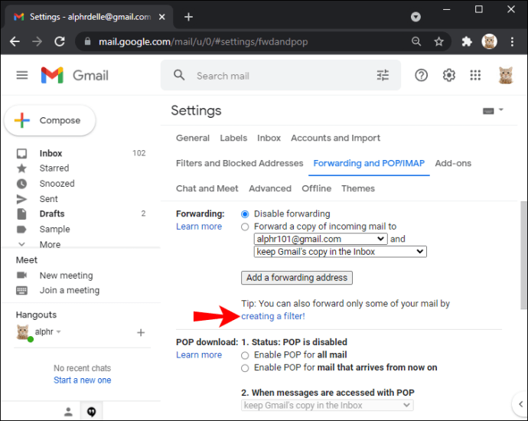Open Filters and Blocked Addresses tab

(x=240, y=163)
